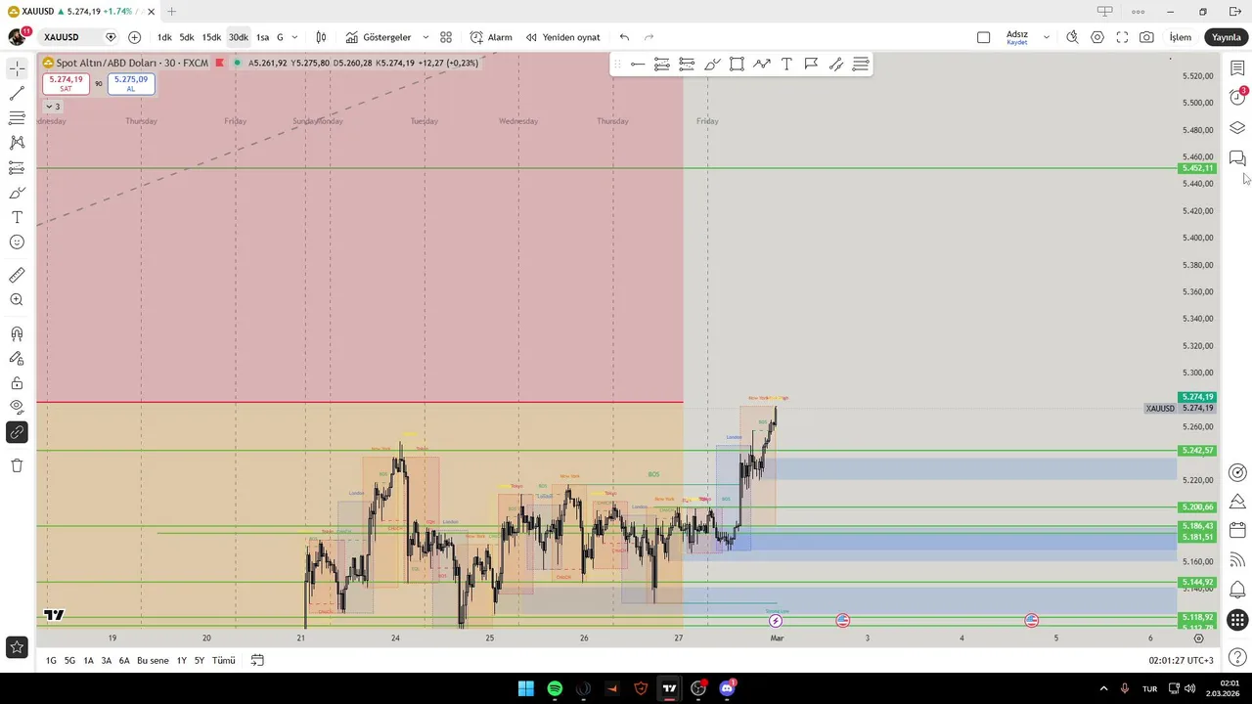Open the chat panel in right sidebar
The image size is (1252, 704).
pyautogui.click(x=1237, y=158)
